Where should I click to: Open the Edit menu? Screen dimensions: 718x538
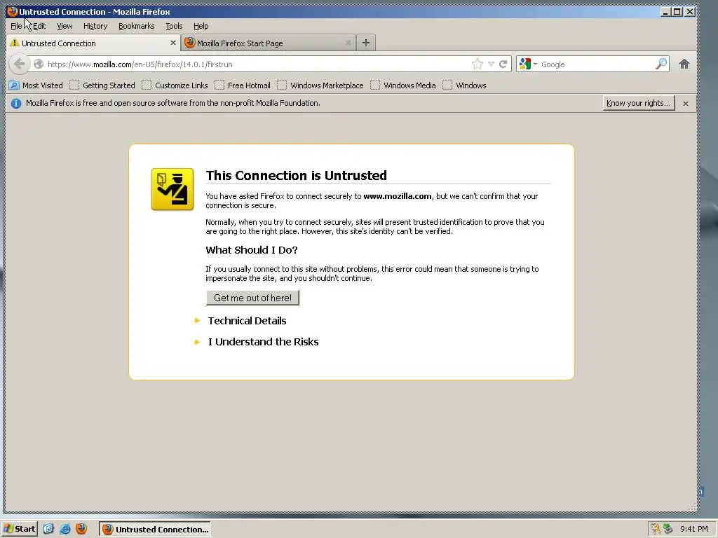pos(39,26)
